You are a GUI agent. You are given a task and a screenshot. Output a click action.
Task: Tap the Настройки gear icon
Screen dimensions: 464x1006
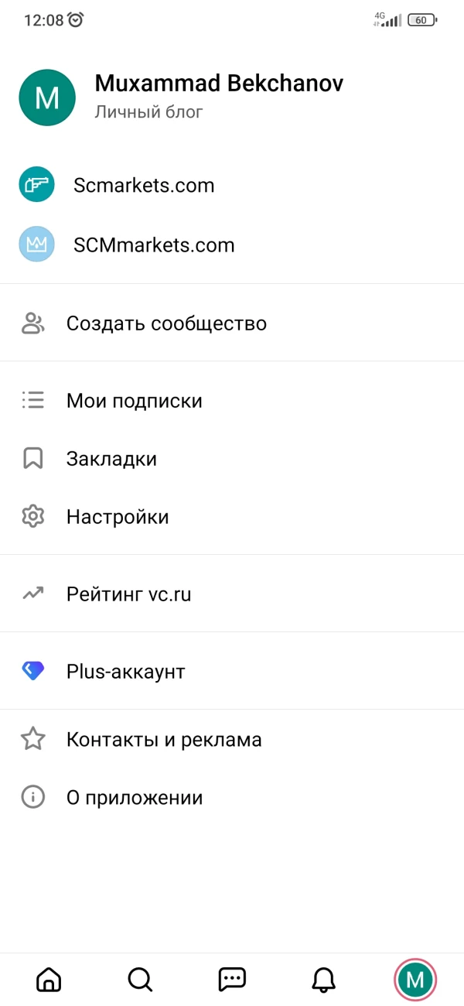pyautogui.click(x=32, y=516)
